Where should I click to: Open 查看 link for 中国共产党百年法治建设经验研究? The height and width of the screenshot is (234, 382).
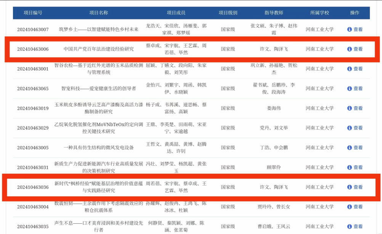(x=358, y=49)
